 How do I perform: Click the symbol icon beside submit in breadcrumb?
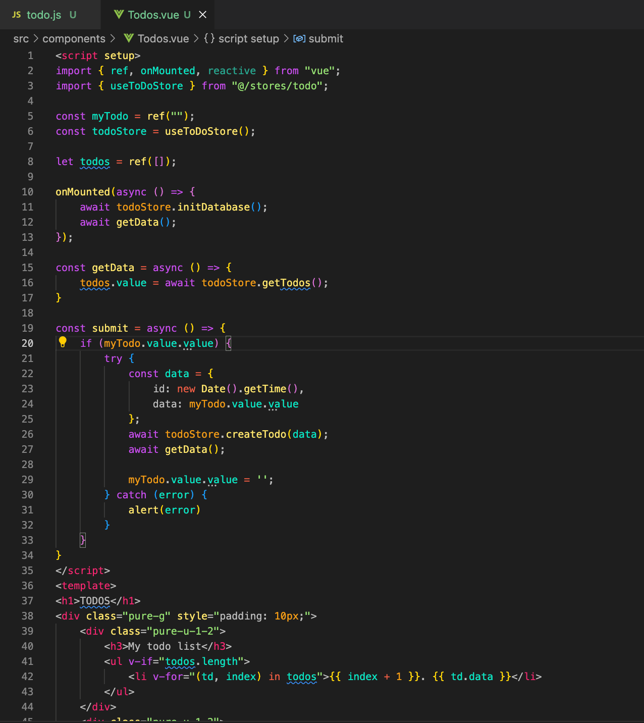pos(299,38)
